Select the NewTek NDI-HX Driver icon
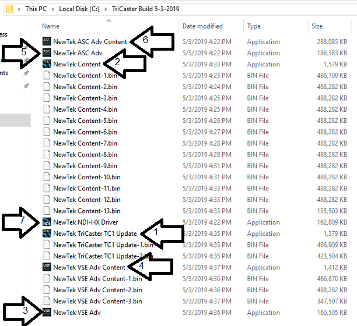This screenshot has width=357, height=326. pyautogui.click(x=47, y=222)
